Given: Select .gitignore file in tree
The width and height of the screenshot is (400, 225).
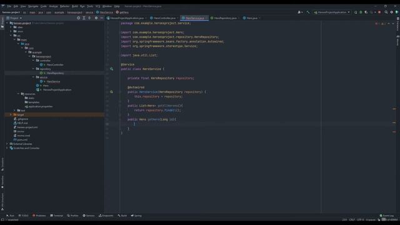Looking at the screenshot, I should click(22, 119).
